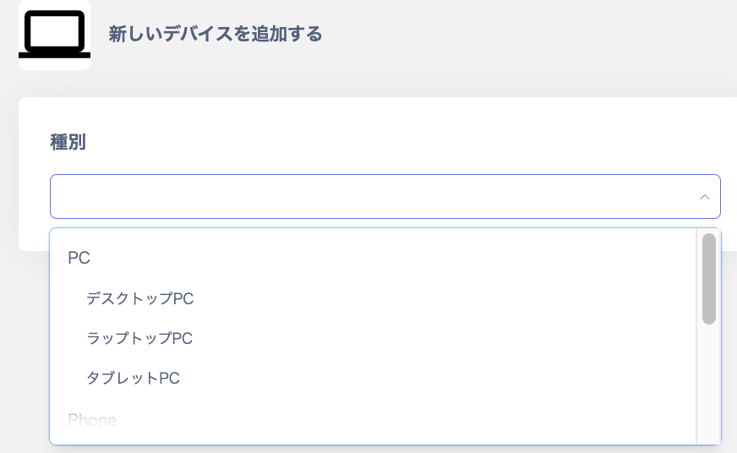Click the laptop device icon

(x=54, y=35)
